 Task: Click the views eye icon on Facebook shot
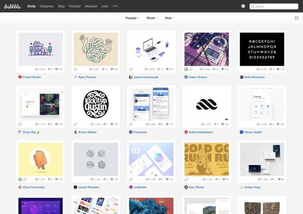click(147, 124)
